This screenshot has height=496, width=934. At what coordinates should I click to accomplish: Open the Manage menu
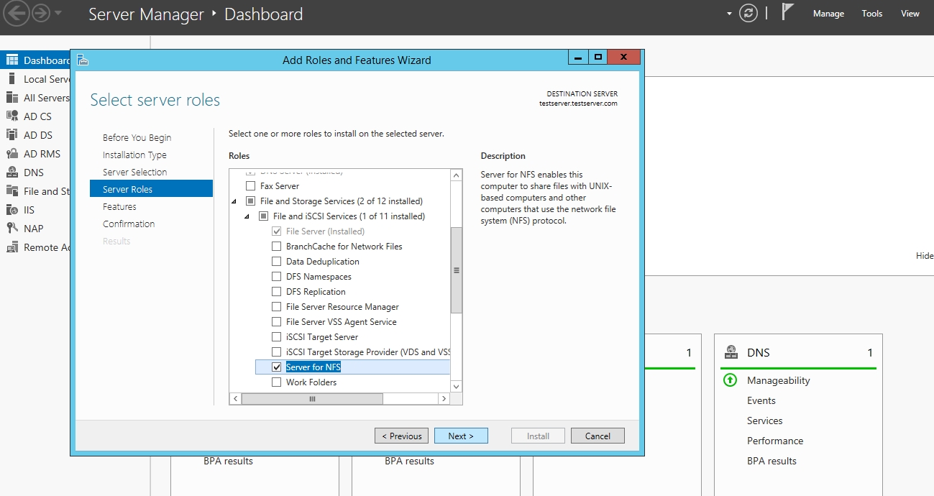828,14
